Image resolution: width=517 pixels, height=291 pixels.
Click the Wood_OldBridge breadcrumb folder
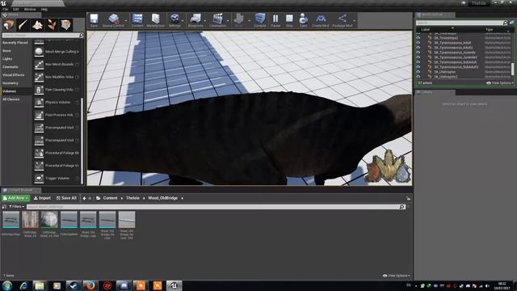point(163,198)
